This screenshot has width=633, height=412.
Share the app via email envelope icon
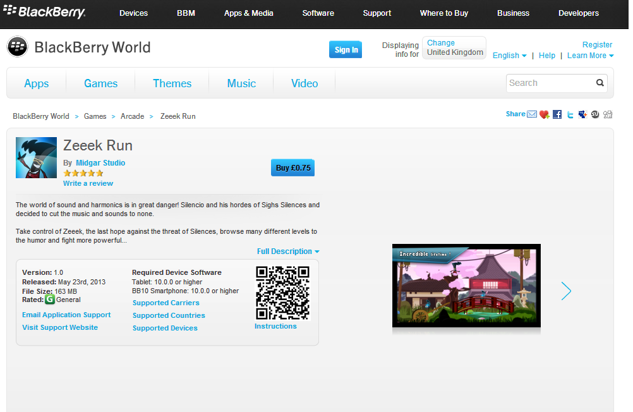point(532,114)
